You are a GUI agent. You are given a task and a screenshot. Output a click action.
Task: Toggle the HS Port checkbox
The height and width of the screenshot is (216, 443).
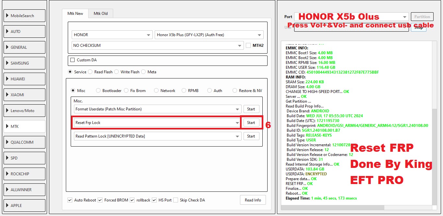[154, 200]
